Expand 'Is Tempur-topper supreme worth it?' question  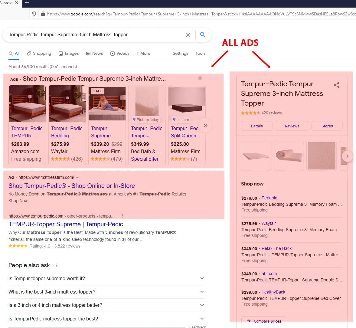202,278
